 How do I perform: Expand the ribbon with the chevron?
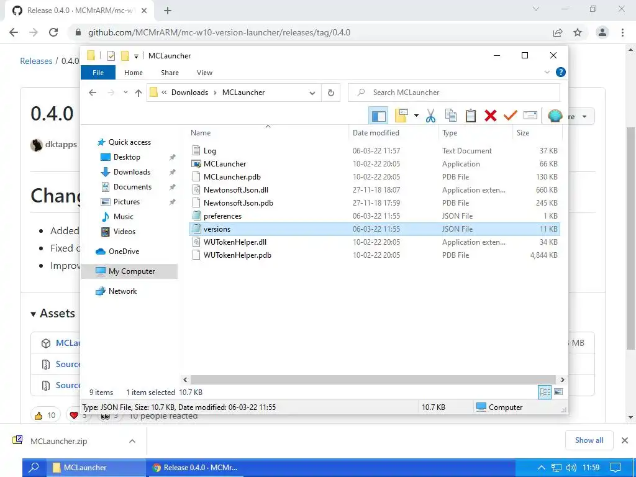pyautogui.click(x=547, y=72)
